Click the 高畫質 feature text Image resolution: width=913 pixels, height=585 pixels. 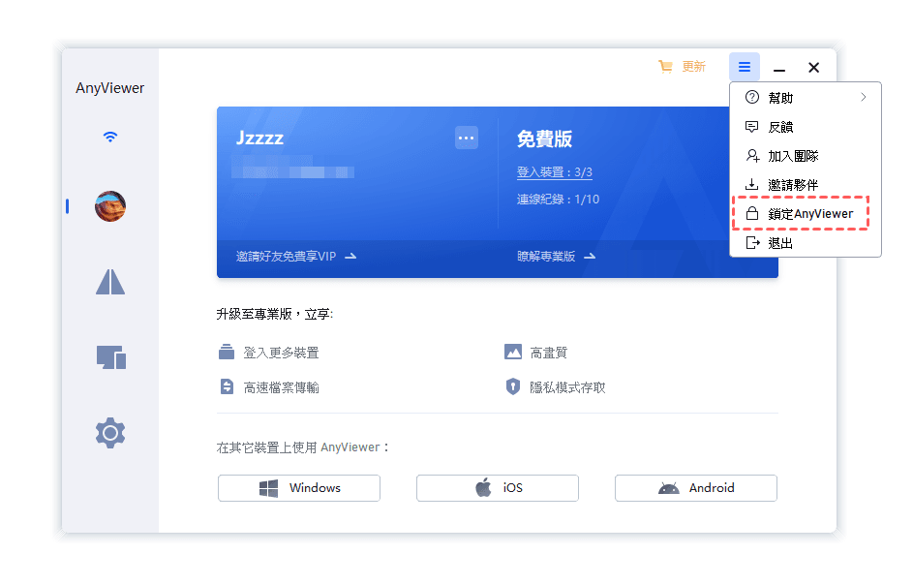[549, 354]
